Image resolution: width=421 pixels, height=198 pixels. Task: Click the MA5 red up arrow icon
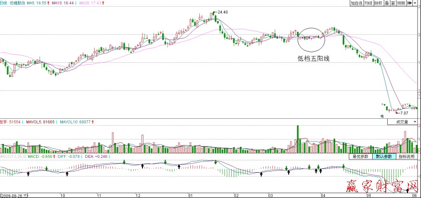point(48,3)
